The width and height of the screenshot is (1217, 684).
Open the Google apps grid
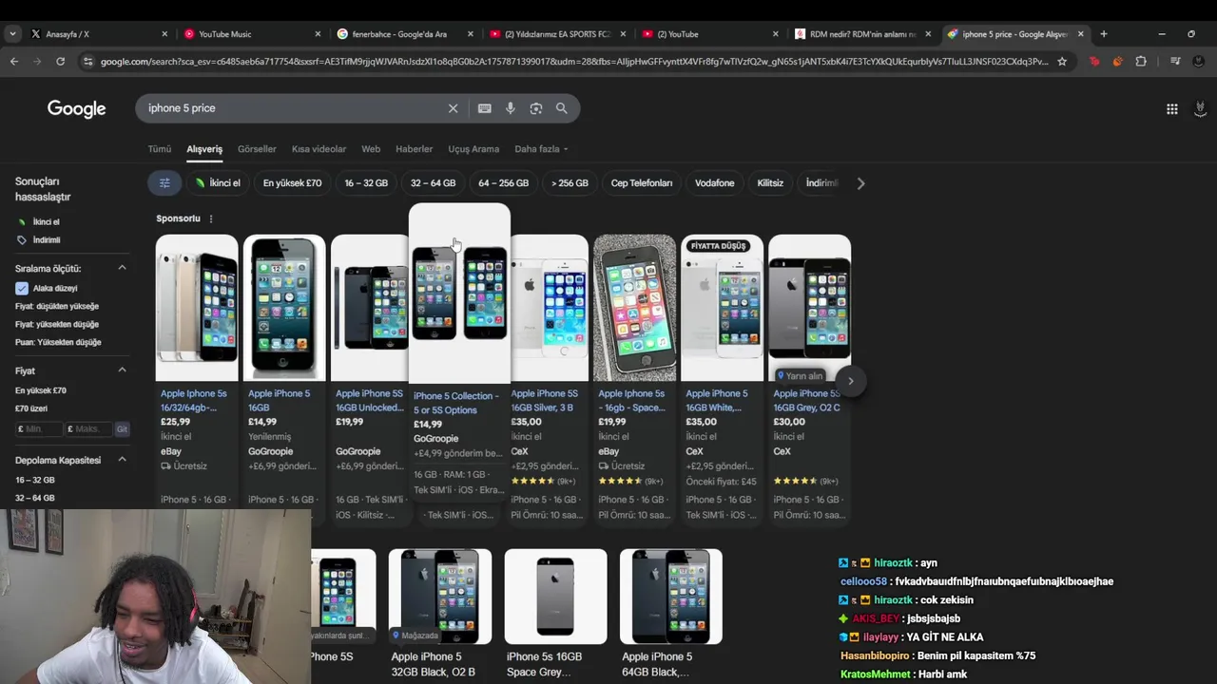(x=1172, y=109)
